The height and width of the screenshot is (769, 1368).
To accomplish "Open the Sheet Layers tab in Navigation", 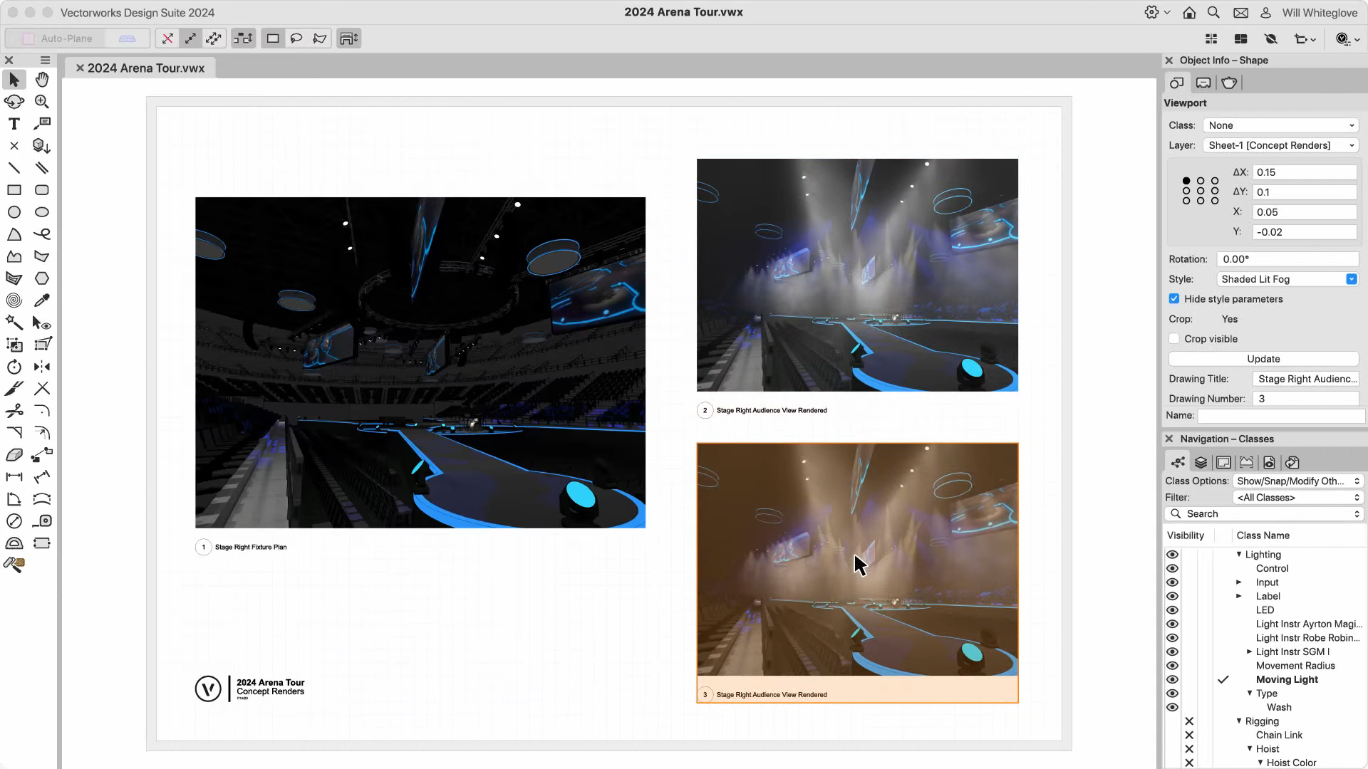I will coord(1223,462).
